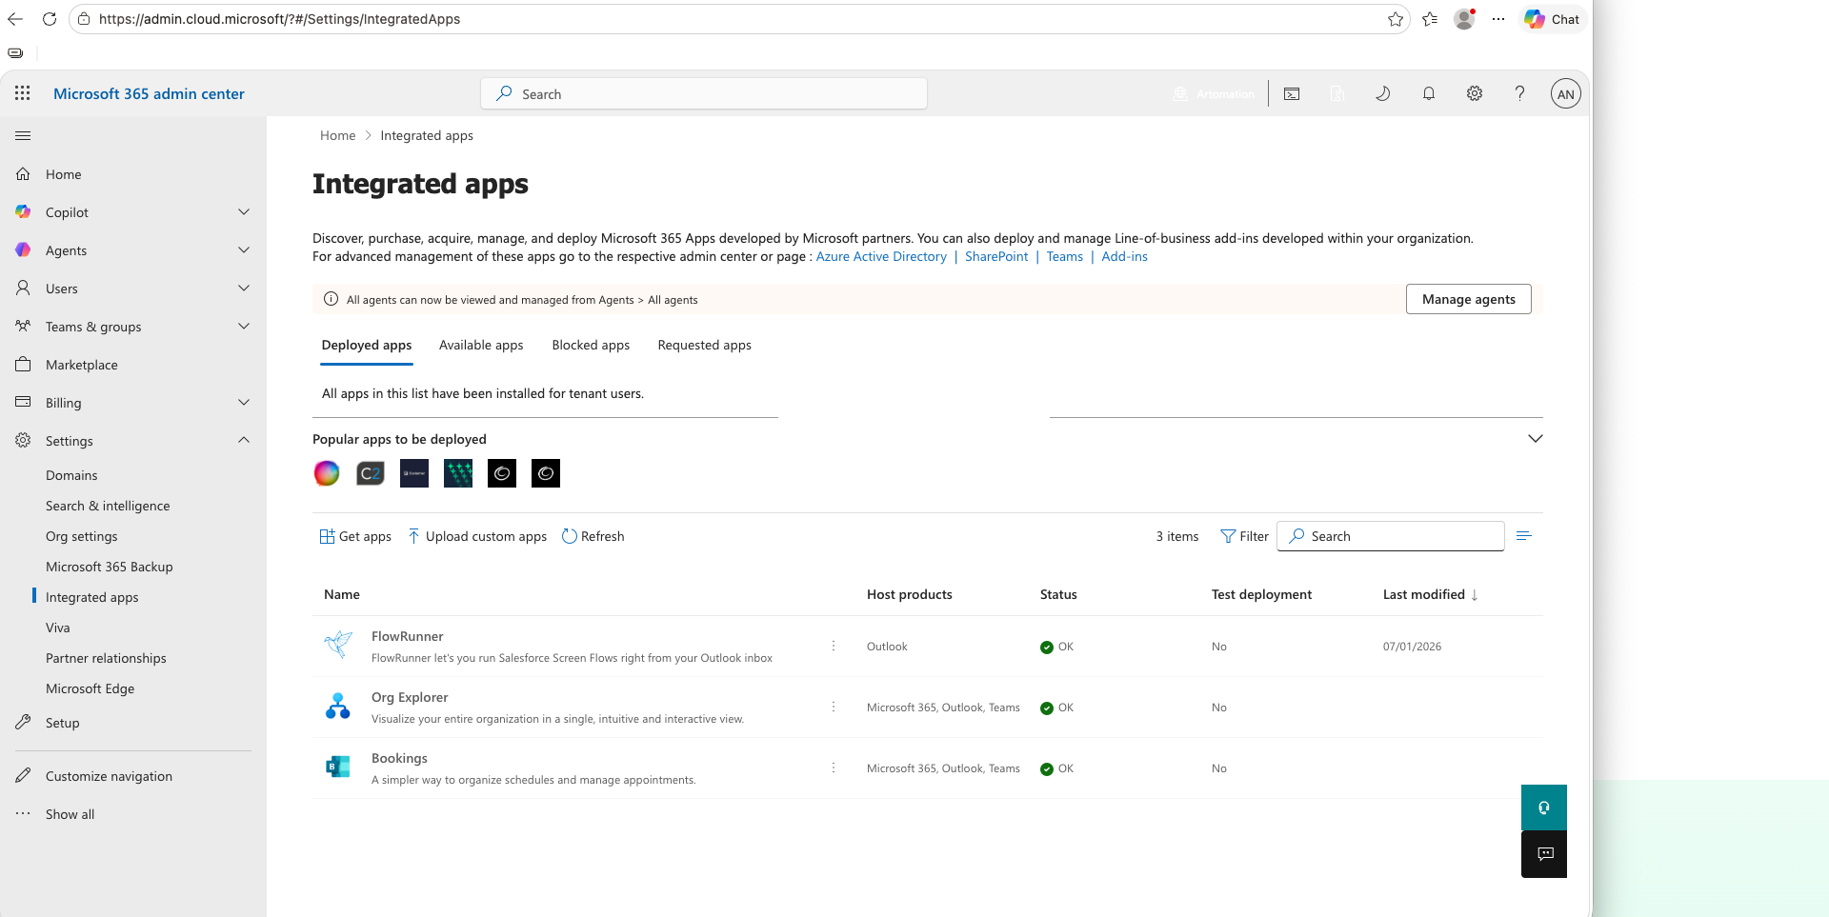Click Upload custom apps
The image size is (1829, 917).
(477, 536)
